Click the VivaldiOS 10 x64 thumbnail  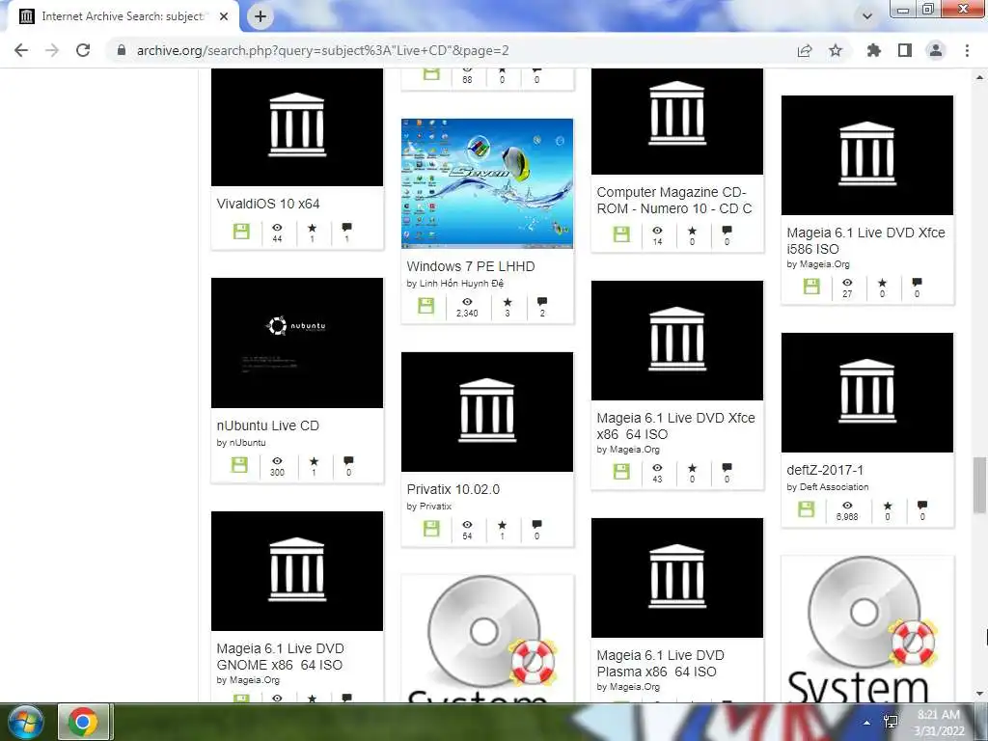coord(297,127)
